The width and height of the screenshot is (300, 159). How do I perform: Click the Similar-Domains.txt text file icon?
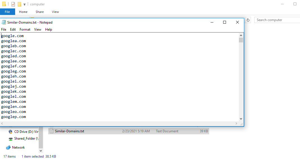click(x=52, y=131)
